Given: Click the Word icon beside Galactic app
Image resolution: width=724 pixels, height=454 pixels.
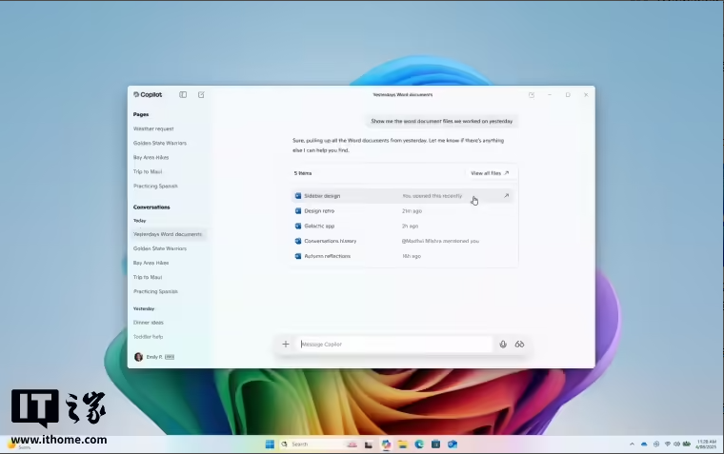Looking at the screenshot, I should coord(298,226).
